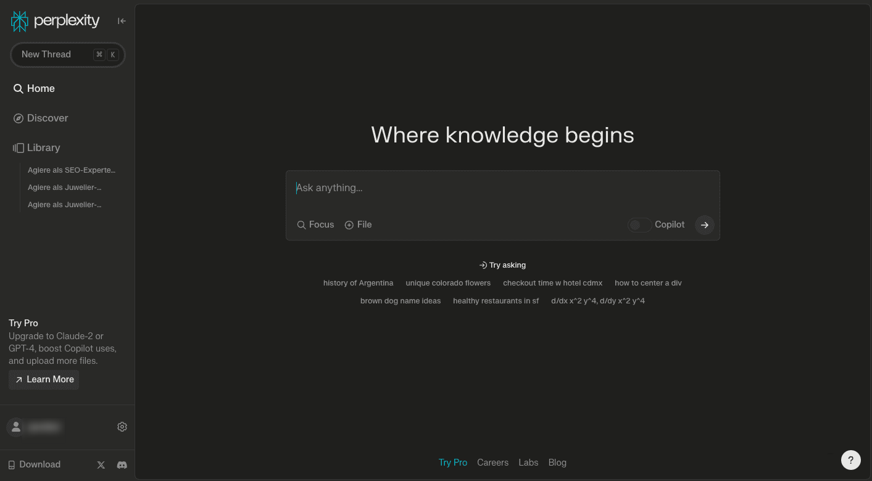Click into the Ask anything input field
Viewport: 872px width, 481px height.
pyautogui.click(x=502, y=188)
